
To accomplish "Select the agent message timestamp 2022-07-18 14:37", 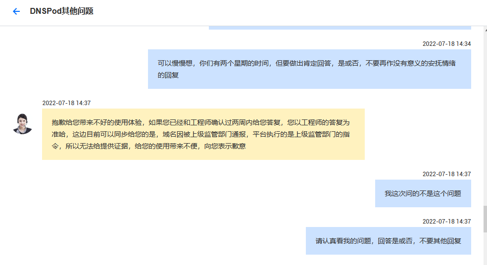I will pyautogui.click(x=66, y=103).
